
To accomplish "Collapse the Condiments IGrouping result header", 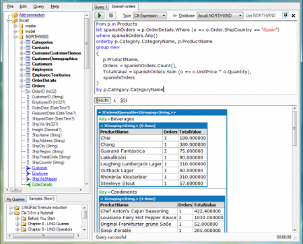I will click(102, 199).
